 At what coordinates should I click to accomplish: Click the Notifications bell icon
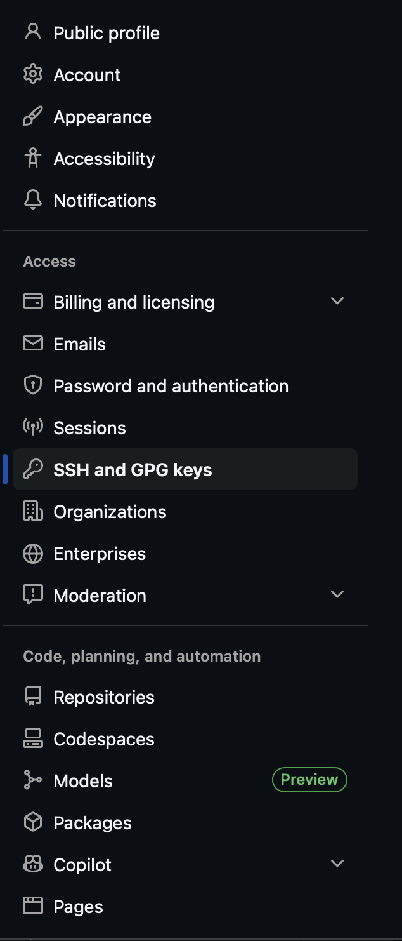point(32,200)
